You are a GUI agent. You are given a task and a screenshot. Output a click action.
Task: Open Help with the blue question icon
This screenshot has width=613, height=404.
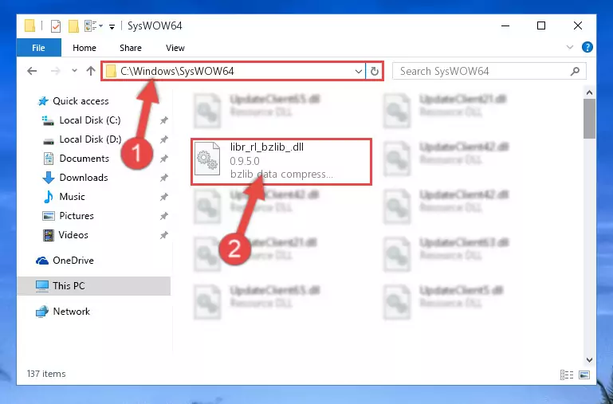pyautogui.click(x=587, y=47)
